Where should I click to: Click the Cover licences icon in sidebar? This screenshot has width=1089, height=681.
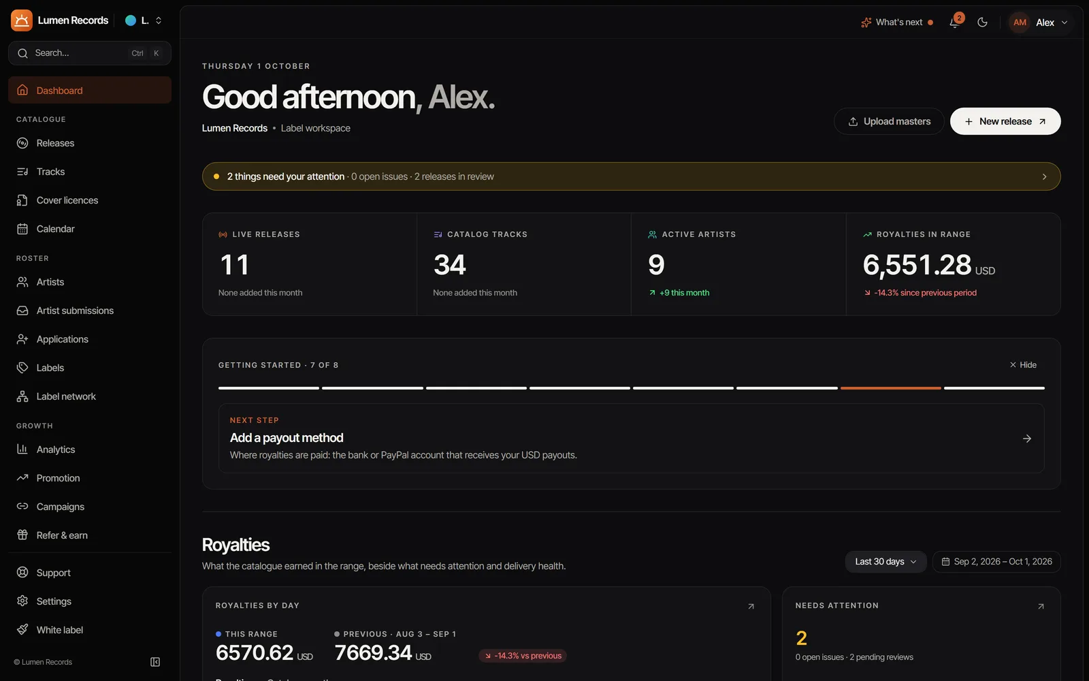(22, 200)
